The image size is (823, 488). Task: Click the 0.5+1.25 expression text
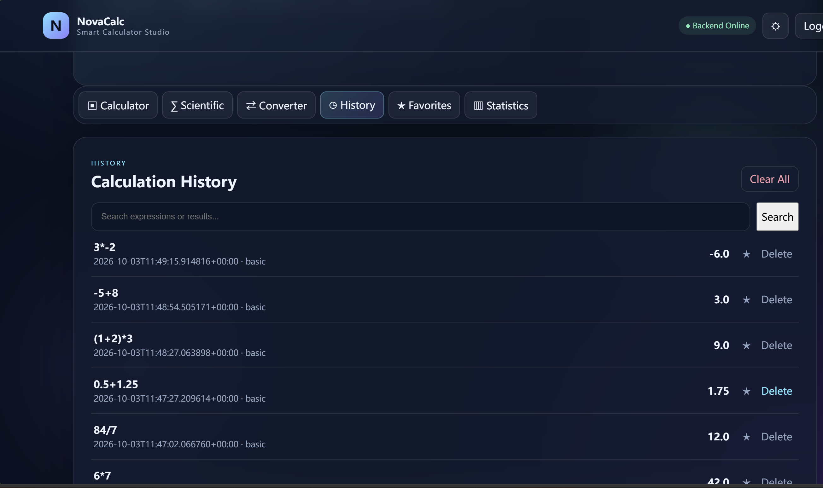[x=116, y=384]
